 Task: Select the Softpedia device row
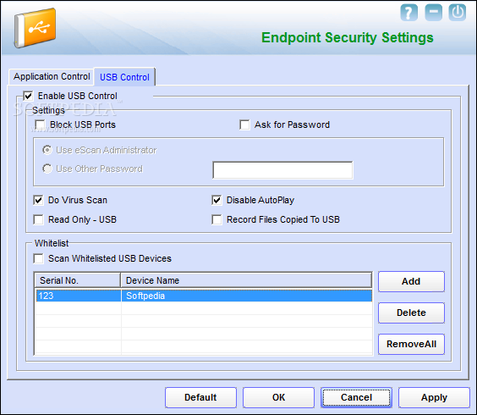click(x=204, y=296)
